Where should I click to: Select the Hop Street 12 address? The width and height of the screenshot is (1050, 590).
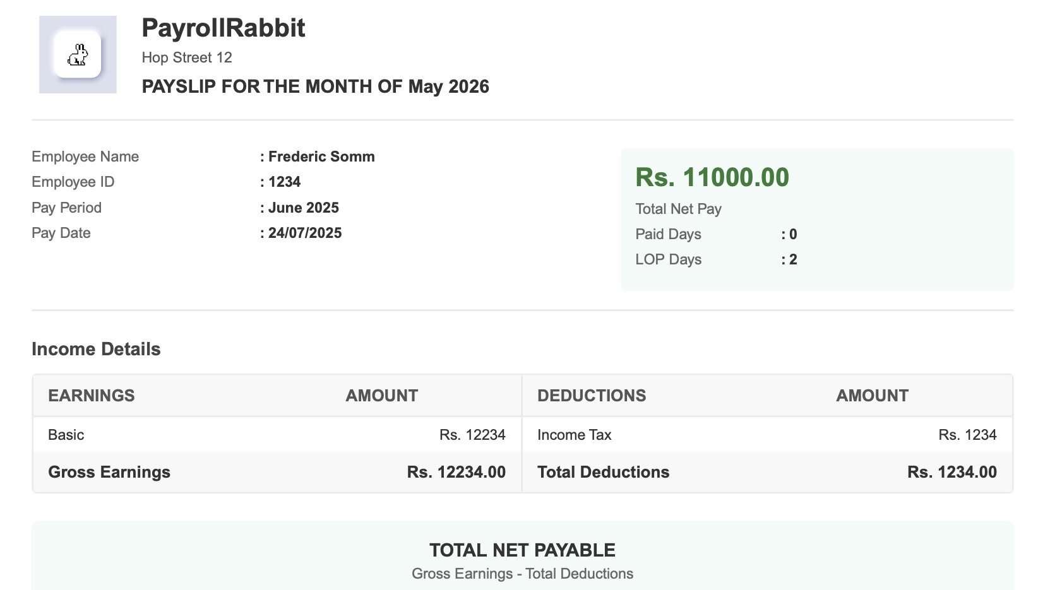coord(187,57)
